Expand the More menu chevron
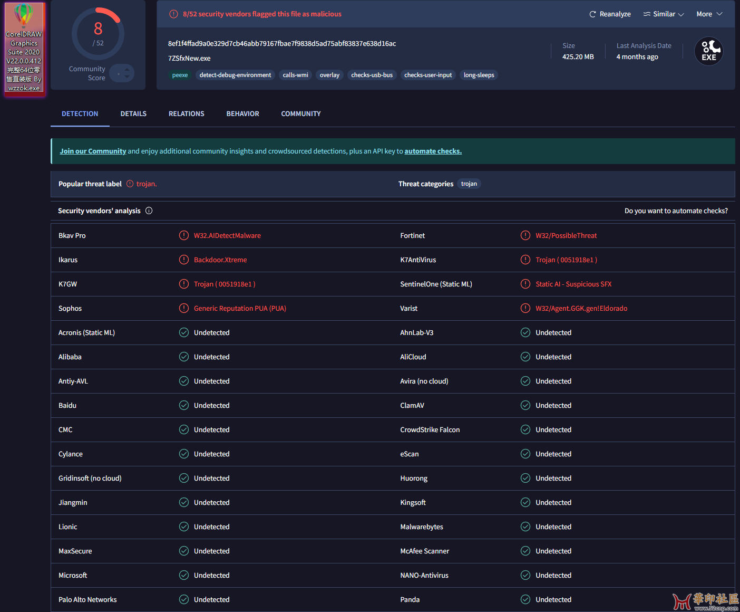The image size is (740, 612). (x=719, y=14)
